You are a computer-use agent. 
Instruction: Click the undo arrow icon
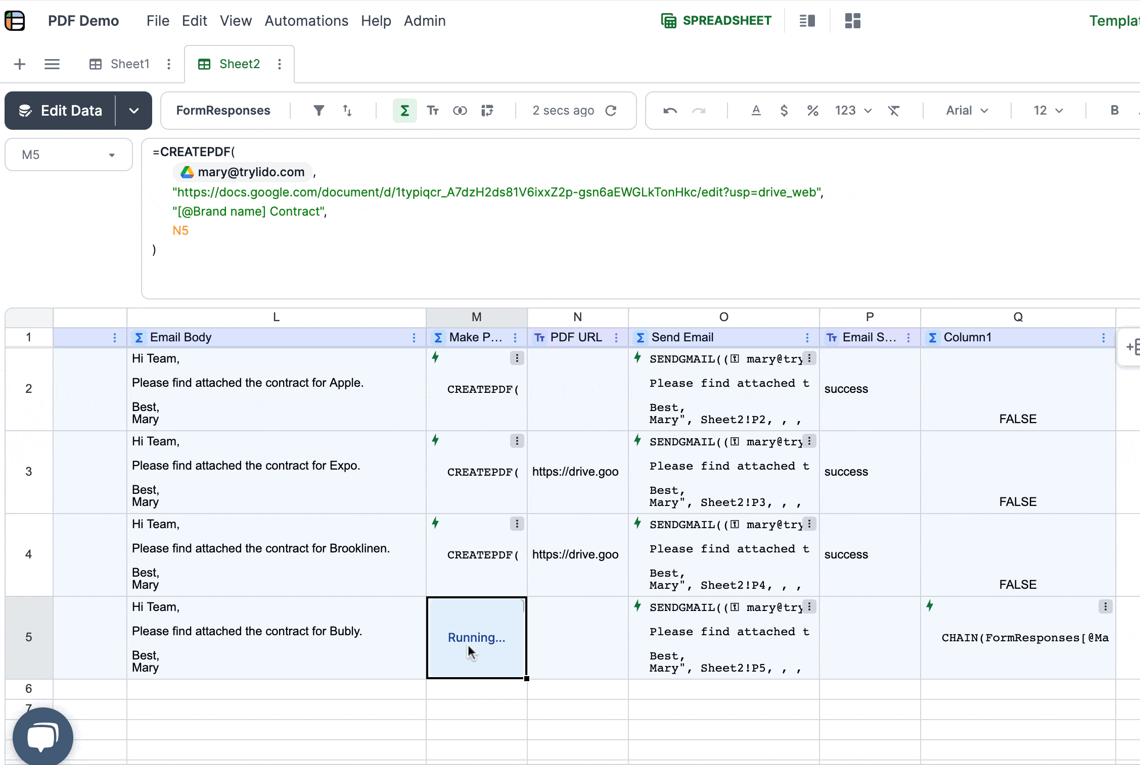click(x=670, y=111)
